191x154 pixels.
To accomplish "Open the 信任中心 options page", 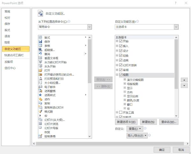I will 10,68.
